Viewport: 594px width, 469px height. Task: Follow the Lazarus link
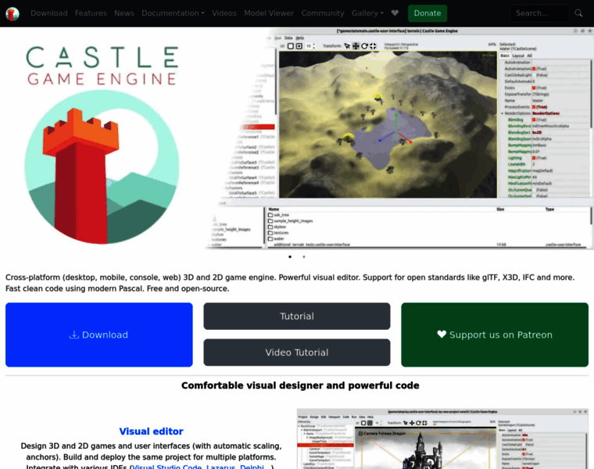click(221, 467)
